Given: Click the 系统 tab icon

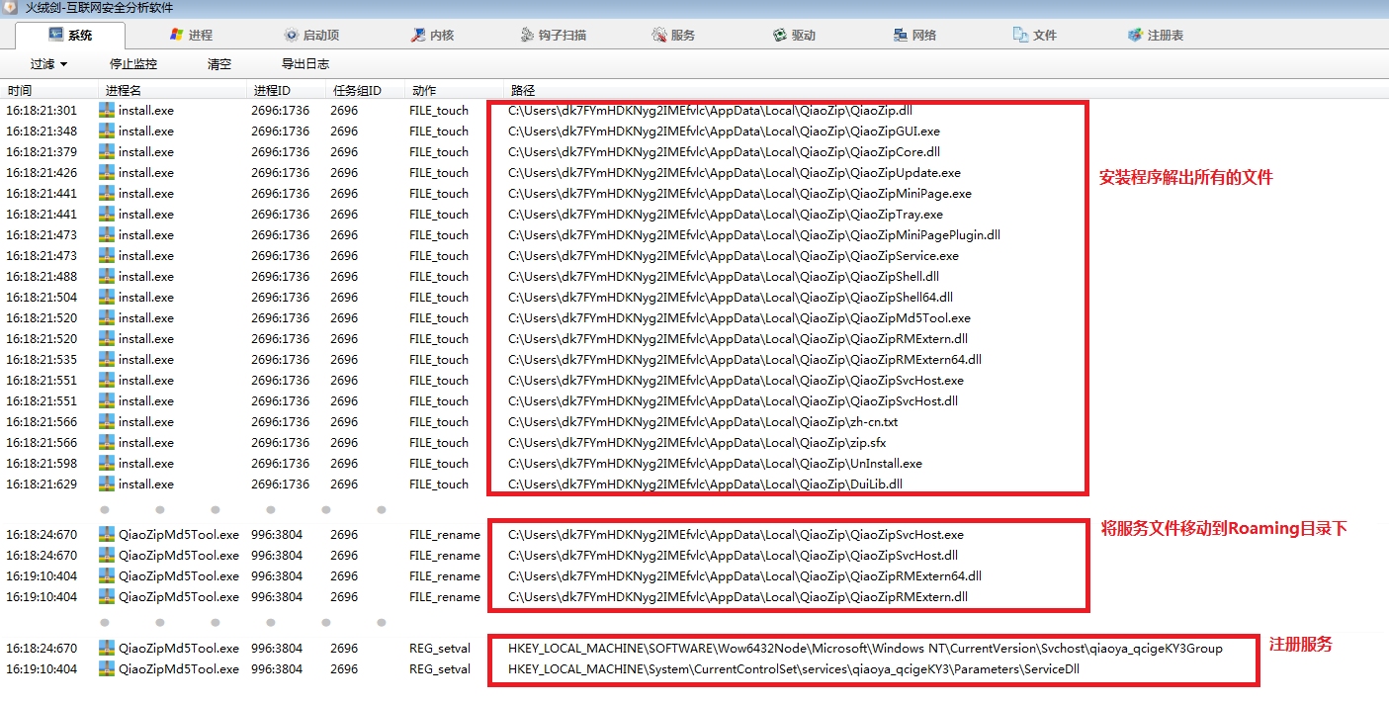Looking at the screenshot, I should click(x=55, y=35).
